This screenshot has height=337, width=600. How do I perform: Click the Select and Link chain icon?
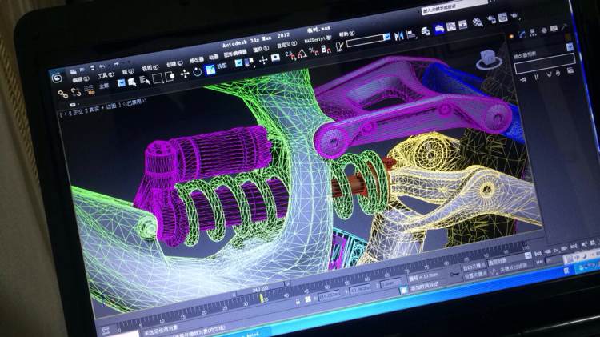click(x=64, y=94)
